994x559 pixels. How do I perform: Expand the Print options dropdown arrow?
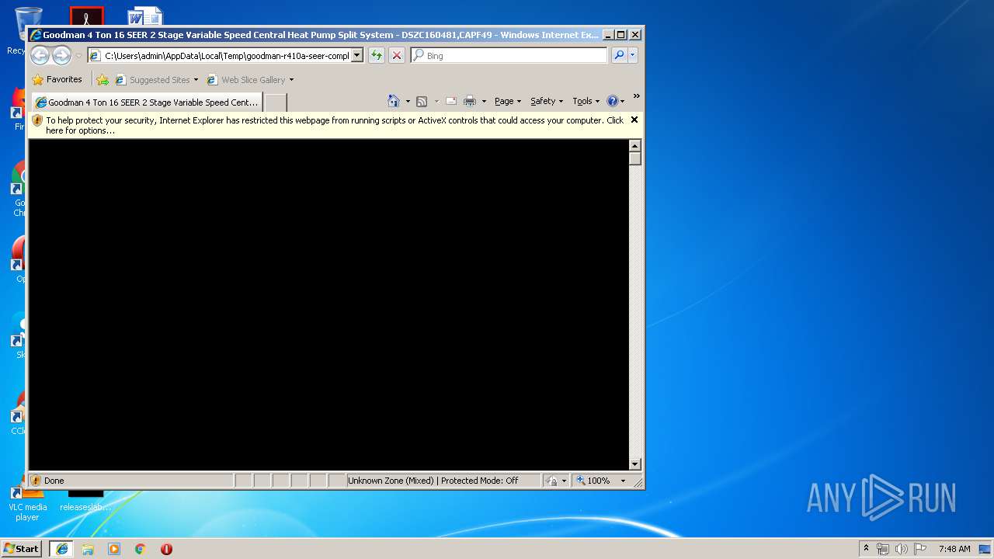(x=484, y=102)
